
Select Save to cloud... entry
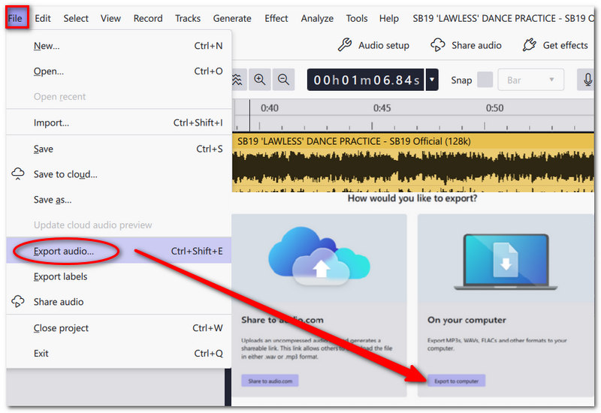(x=119, y=174)
